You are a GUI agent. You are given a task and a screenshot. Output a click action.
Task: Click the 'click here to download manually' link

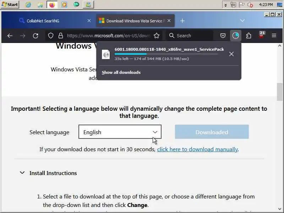[197, 149]
